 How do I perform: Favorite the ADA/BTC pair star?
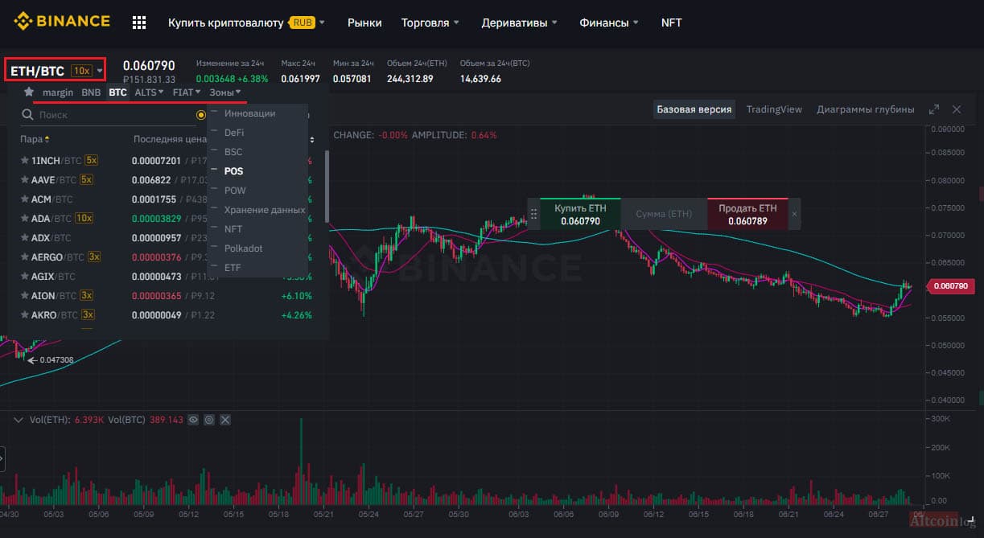click(x=24, y=218)
